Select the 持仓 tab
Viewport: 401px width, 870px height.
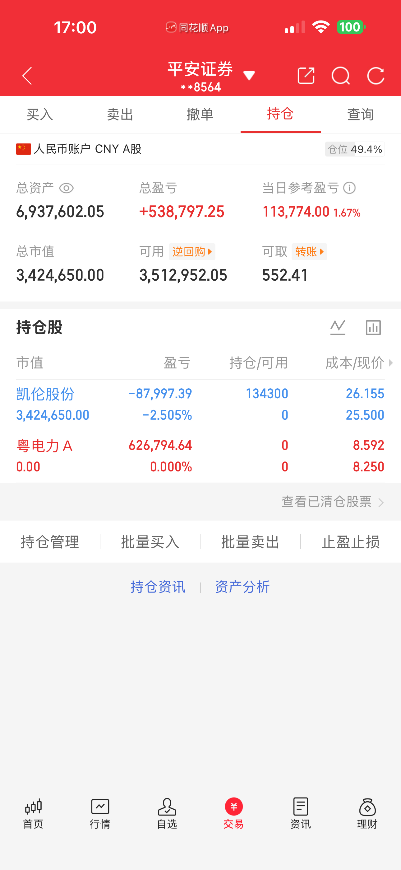click(280, 115)
